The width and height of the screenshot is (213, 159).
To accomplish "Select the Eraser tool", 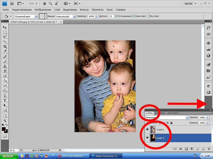I will [x=5, y=76].
